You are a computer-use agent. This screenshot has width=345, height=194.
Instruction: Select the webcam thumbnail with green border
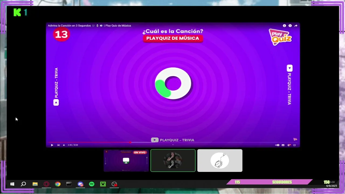(173, 161)
